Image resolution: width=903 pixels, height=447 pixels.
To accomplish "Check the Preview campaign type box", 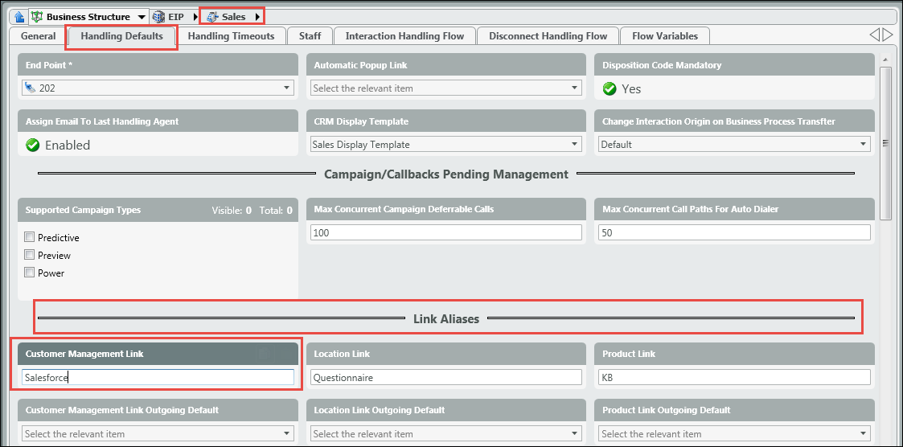I will coord(30,255).
